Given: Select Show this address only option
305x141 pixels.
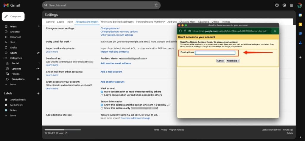Looking at the screenshot, I should click(x=102, y=108).
